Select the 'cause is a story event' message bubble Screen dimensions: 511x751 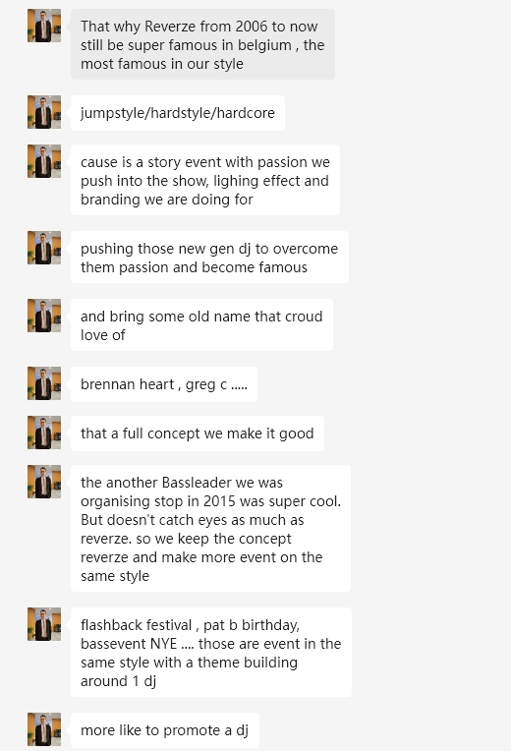coord(205,180)
